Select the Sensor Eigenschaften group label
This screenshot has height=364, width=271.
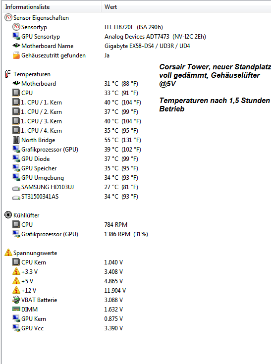click(x=41, y=18)
